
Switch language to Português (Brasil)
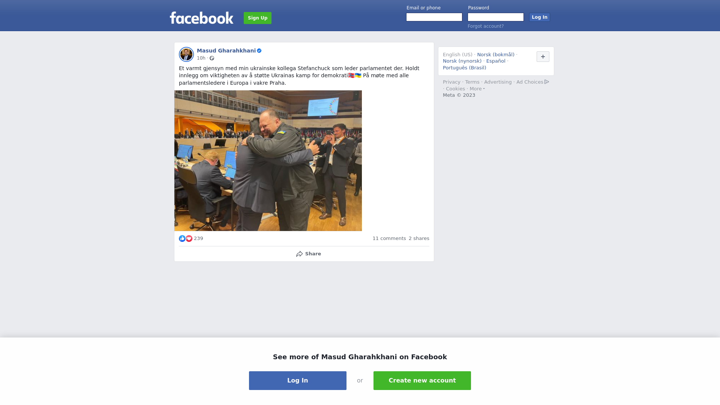[465, 68]
